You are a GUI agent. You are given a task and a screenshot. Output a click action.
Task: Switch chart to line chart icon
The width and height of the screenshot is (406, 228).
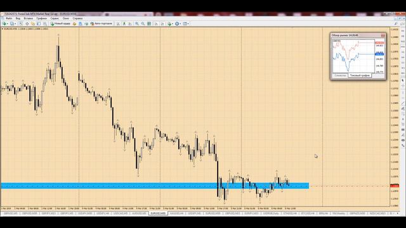click(130, 23)
